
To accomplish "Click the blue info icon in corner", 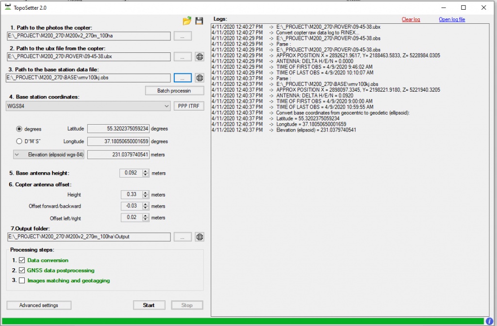I will [x=490, y=321].
